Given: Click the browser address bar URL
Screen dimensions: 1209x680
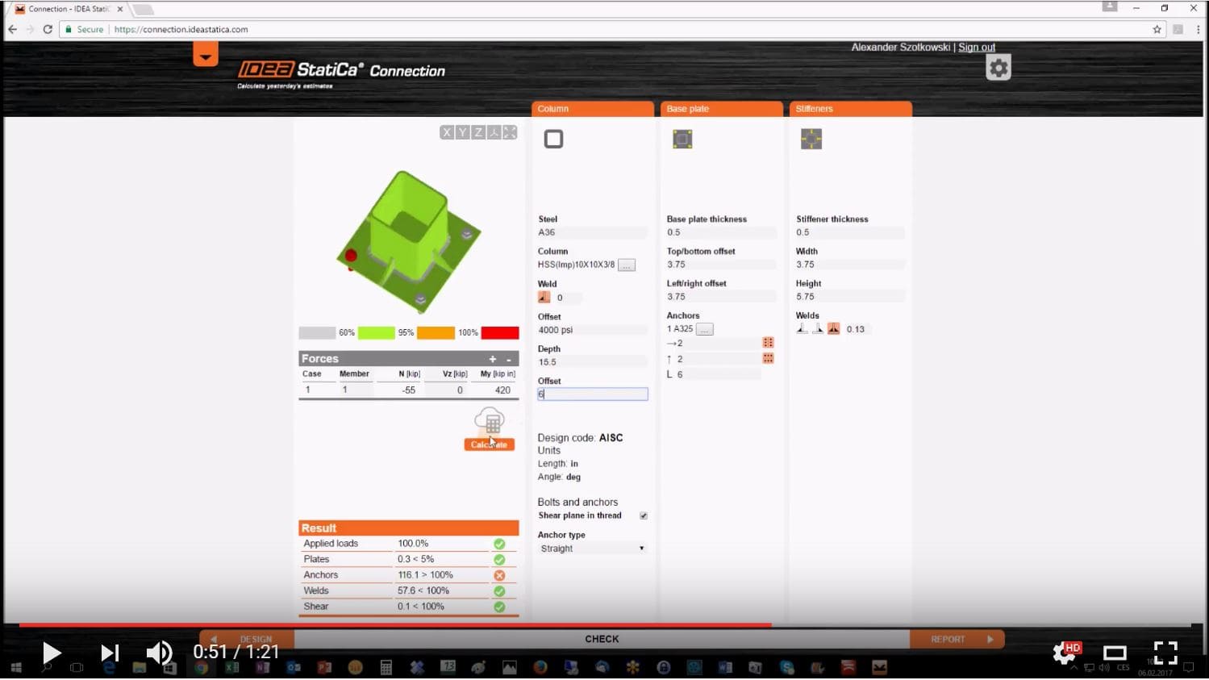Looking at the screenshot, I should pos(181,29).
